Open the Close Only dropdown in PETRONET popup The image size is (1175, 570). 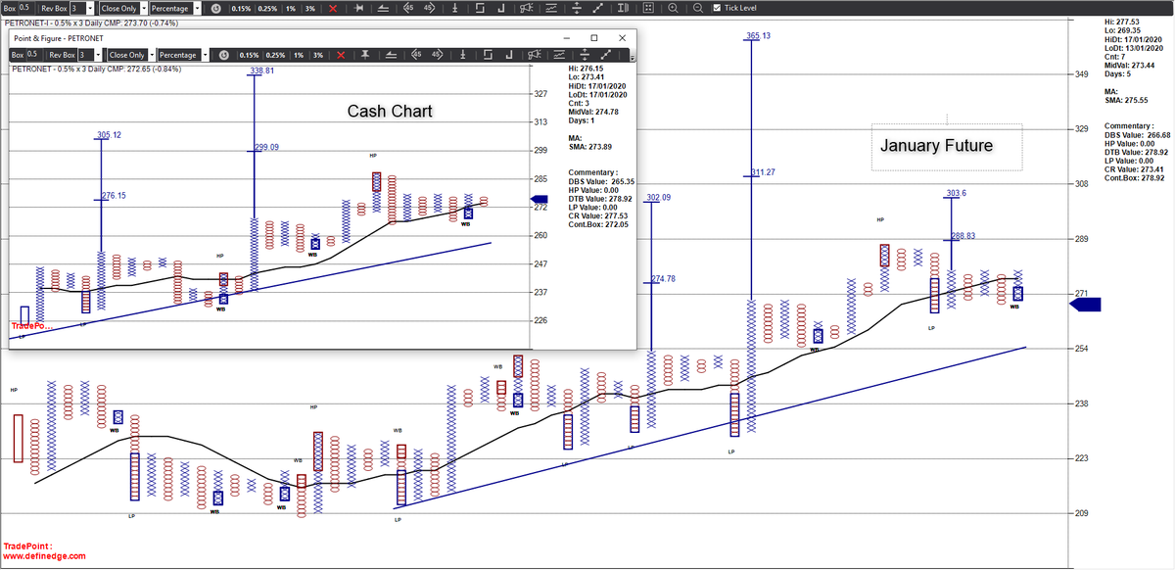(151, 55)
